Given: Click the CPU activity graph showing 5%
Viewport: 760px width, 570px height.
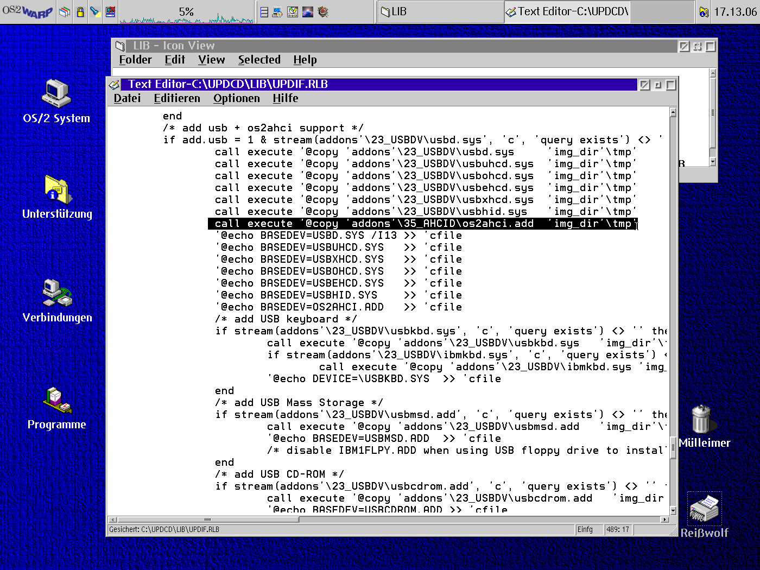Looking at the screenshot, I should click(x=186, y=12).
